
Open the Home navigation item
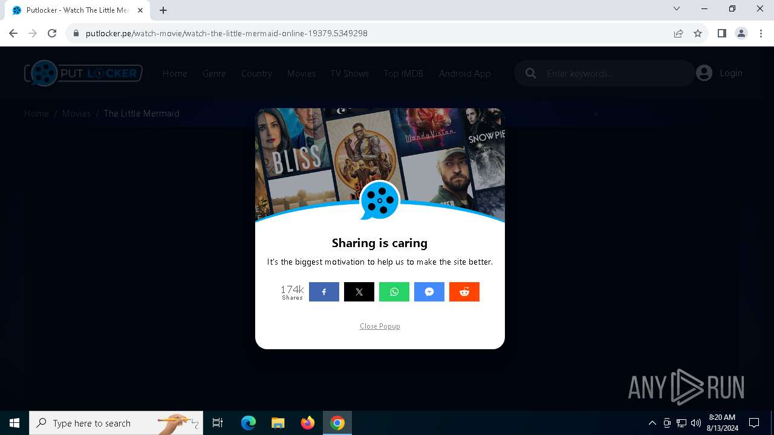[x=175, y=73]
